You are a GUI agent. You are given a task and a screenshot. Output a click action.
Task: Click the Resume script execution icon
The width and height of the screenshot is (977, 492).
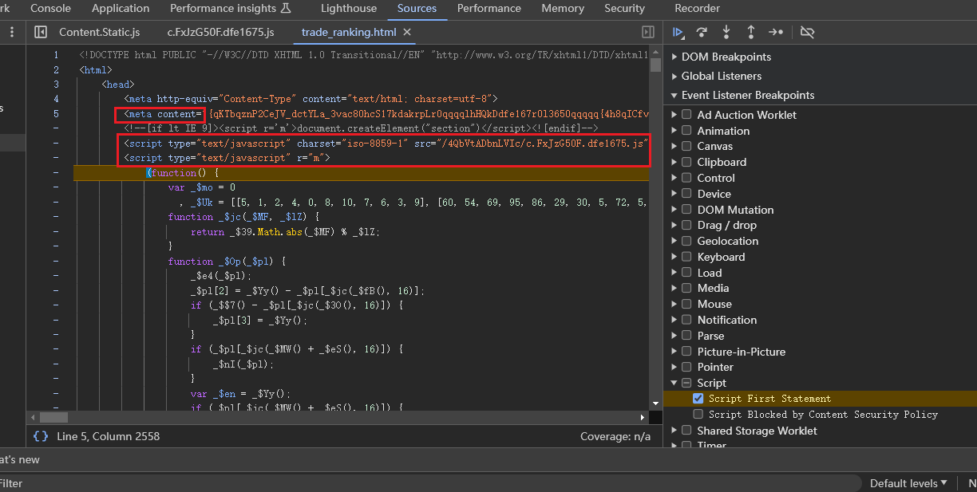(678, 32)
